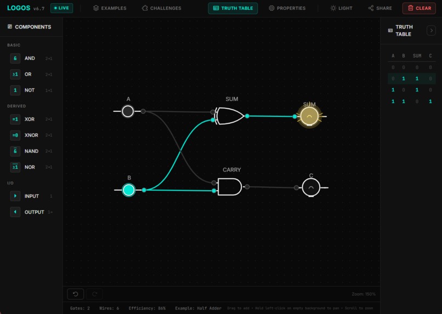Viewport: 442px width, 314px height.
Task: Click the lit SUM output bulb
Action: pyautogui.click(x=309, y=116)
